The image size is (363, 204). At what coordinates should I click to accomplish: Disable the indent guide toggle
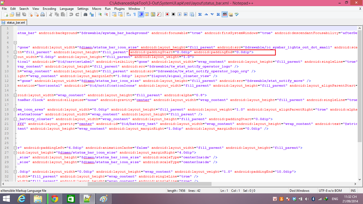[x=141, y=14]
